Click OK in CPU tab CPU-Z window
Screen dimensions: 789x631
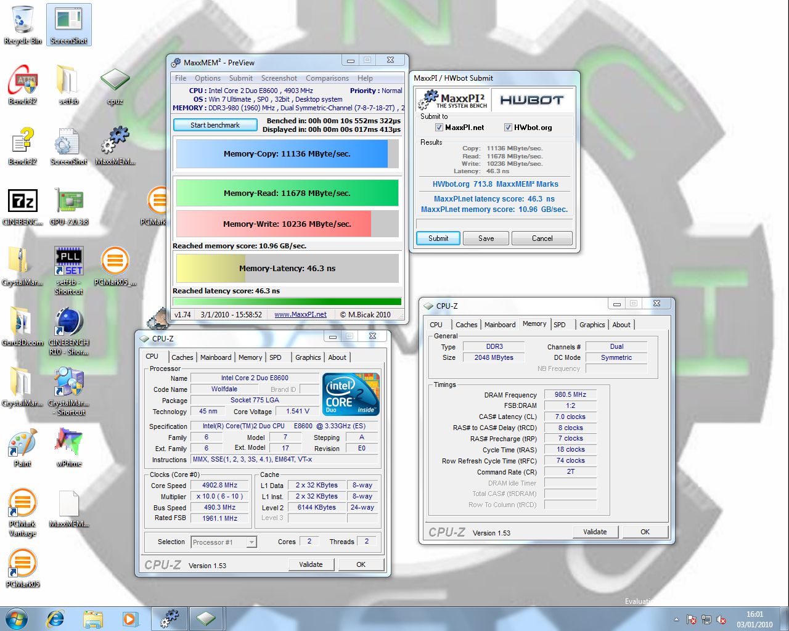pos(361,564)
